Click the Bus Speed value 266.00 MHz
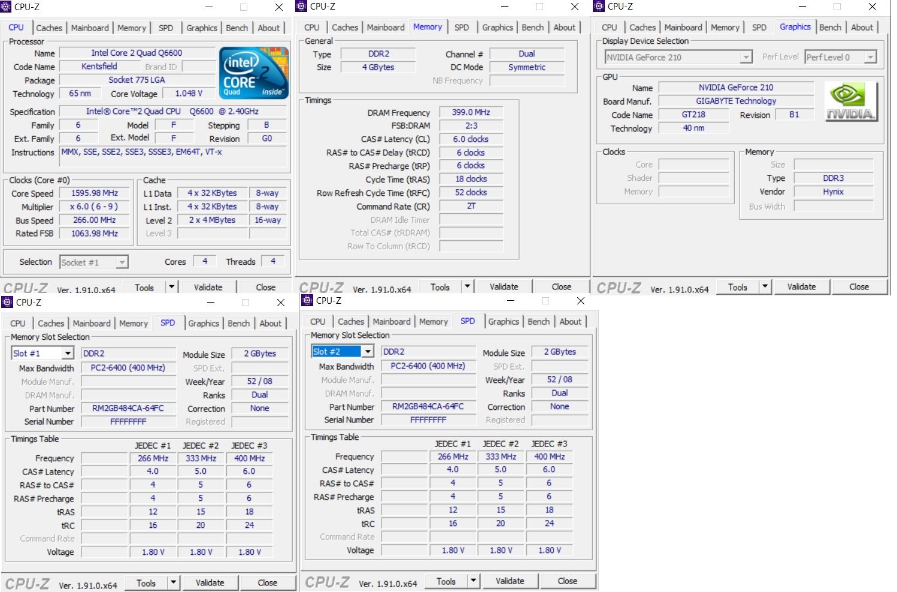Viewport: 897px width, 592px height. click(x=95, y=220)
